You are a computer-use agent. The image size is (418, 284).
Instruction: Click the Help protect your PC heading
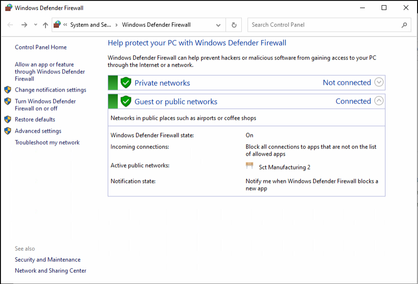(197, 43)
